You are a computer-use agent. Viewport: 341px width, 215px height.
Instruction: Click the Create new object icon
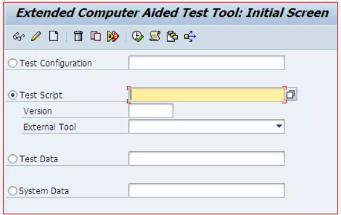pos(53,36)
